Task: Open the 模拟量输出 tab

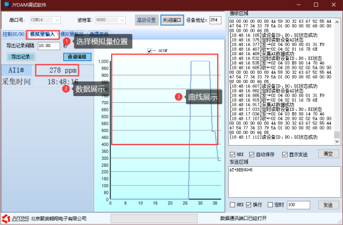Action: click(72, 34)
